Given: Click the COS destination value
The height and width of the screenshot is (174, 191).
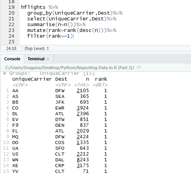Looking at the screenshot, I should coord(60,143).
